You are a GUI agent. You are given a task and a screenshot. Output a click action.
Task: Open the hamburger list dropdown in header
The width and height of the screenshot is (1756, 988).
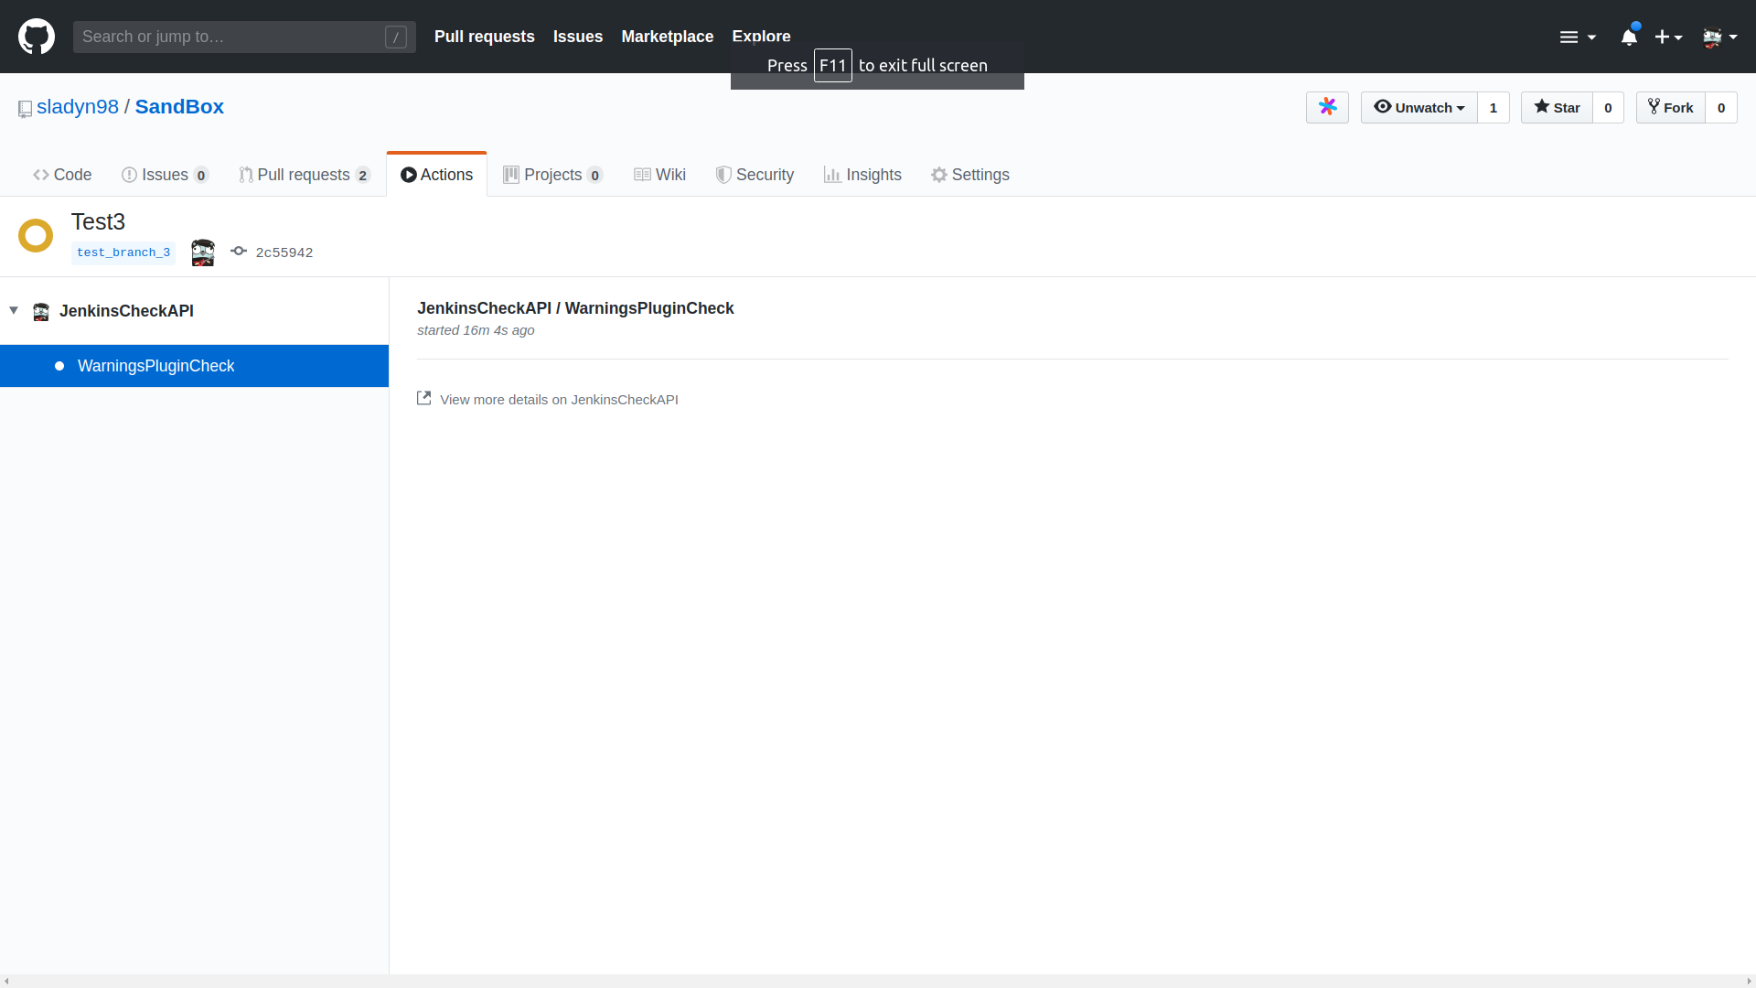[x=1578, y=37]
